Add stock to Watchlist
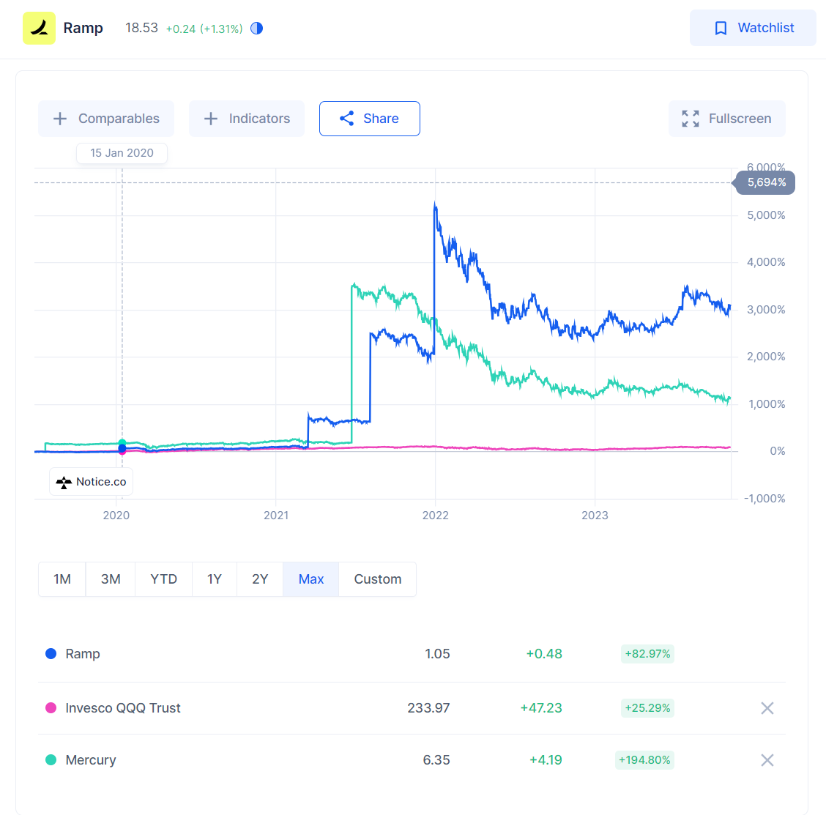This screenshot has width=826, height=818. click(x=753, y=28)
